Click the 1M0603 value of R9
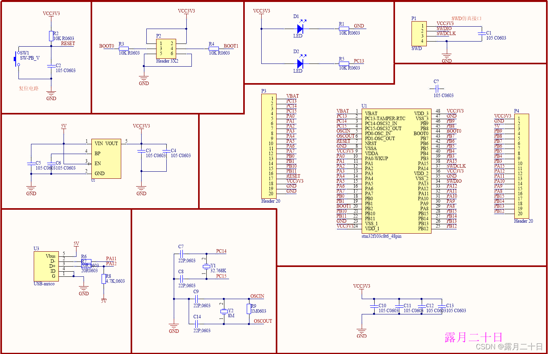Image resolution: width=548 pixels, height=354 pixels. (259, 311)
